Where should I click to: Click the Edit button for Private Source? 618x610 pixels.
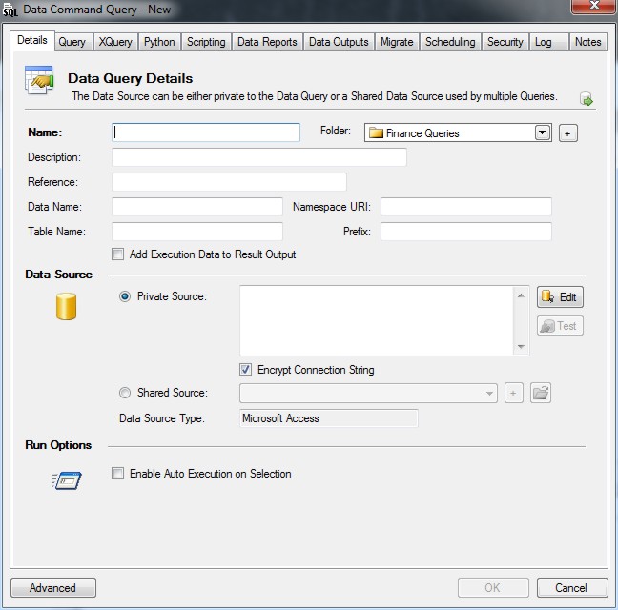[x=560, y=297]
